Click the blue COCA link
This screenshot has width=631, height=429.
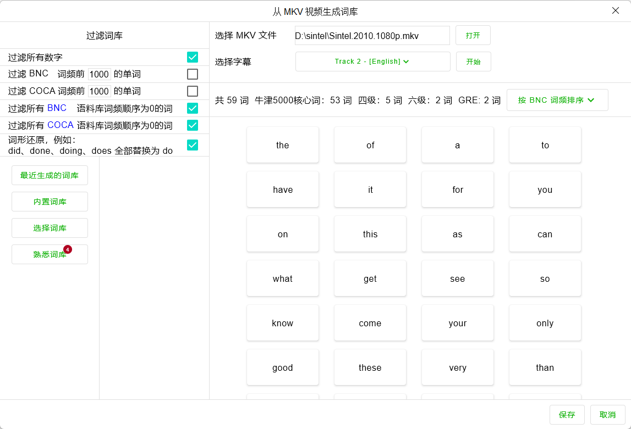[60, 125]
